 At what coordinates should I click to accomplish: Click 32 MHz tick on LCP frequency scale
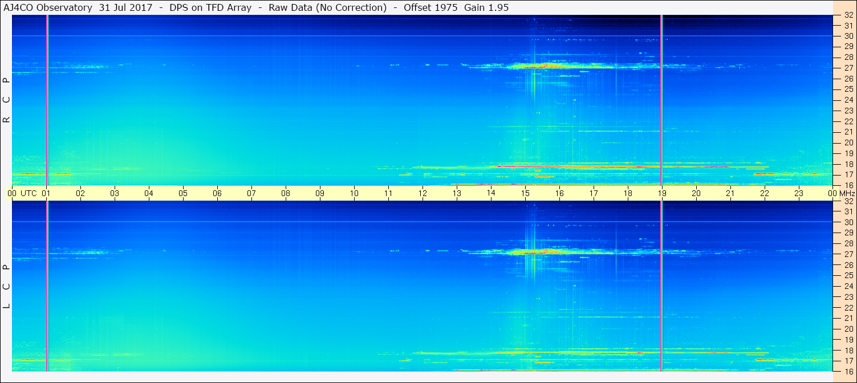pyautogui.click(x=848, y=201)
